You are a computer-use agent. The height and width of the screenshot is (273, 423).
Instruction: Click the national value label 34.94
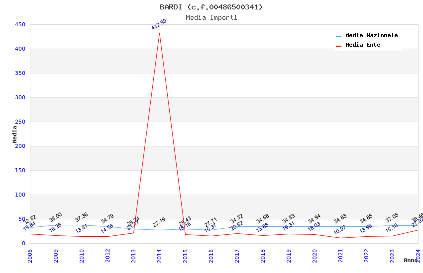coord(315,219)
